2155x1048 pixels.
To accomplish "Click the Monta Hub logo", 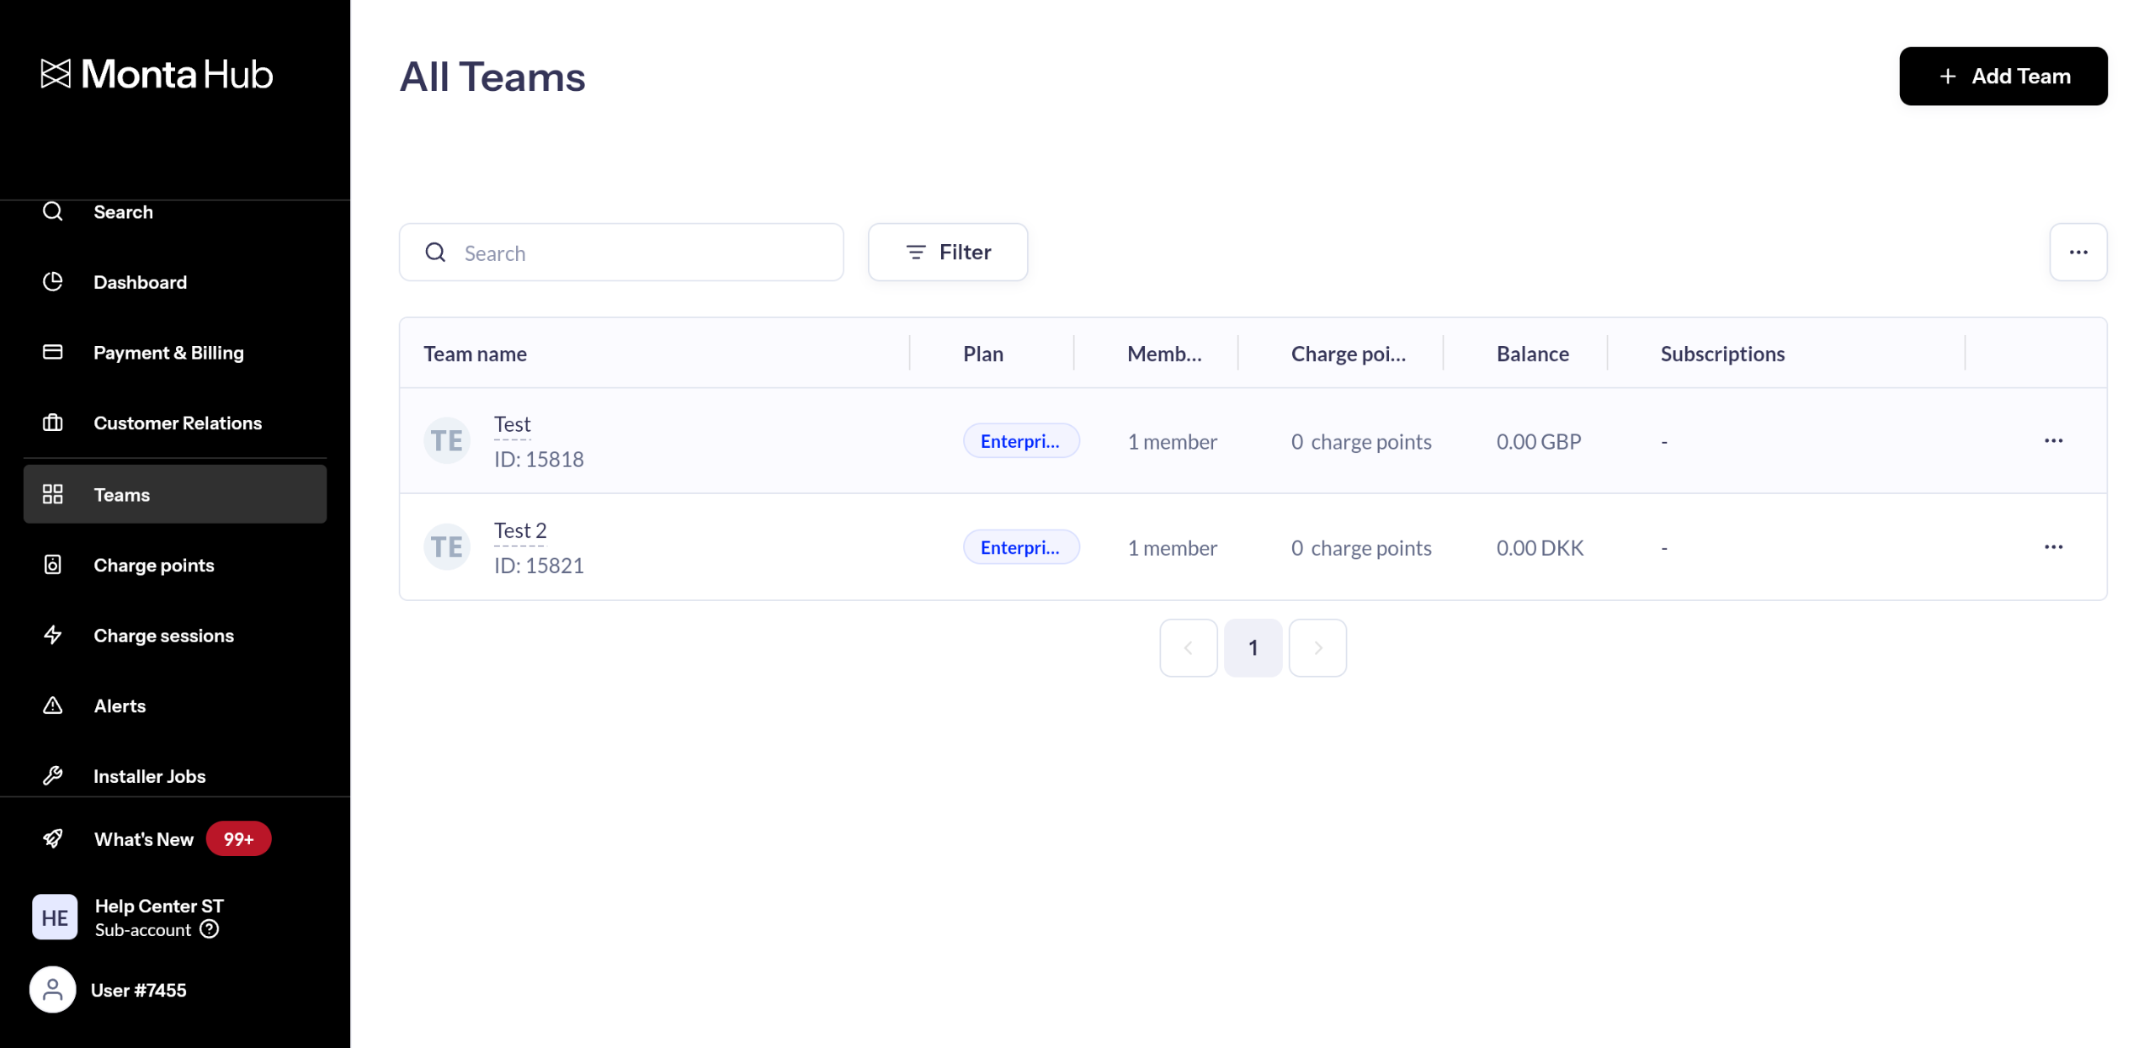I will coord(157,74).
